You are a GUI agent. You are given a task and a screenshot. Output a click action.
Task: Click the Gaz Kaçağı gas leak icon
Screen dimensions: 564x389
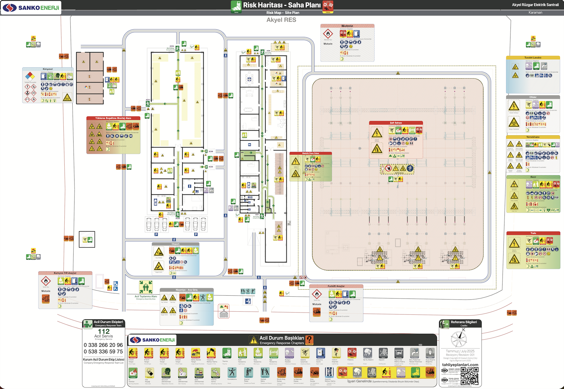pyautogui.click(x=149, y=372)
